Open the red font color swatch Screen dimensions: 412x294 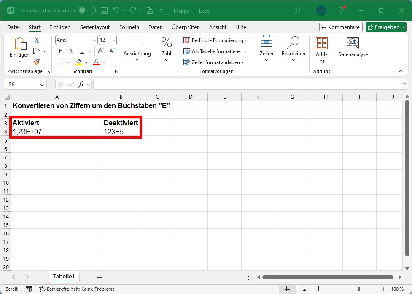(96, 62)
